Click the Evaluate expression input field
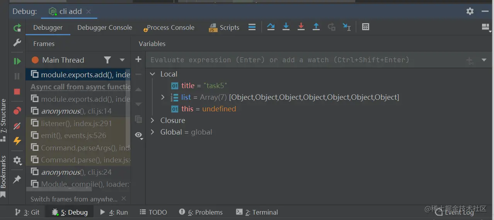The height and width of the screenshot is (220, 494). pyautogui.click(x=305, y=60)
